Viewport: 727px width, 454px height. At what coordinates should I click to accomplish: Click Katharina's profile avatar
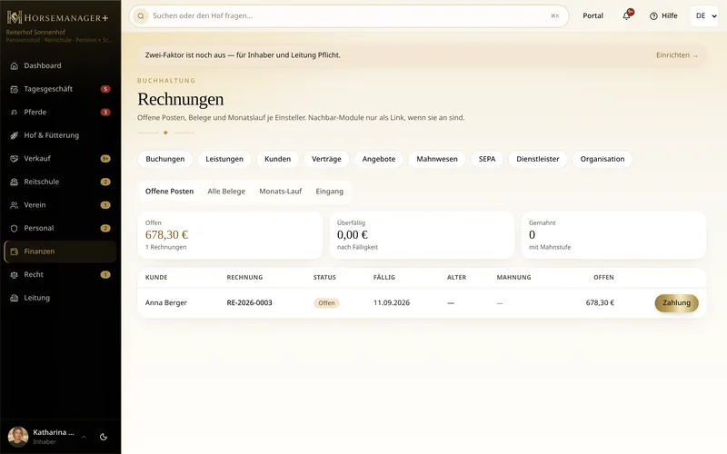[18, 437]
